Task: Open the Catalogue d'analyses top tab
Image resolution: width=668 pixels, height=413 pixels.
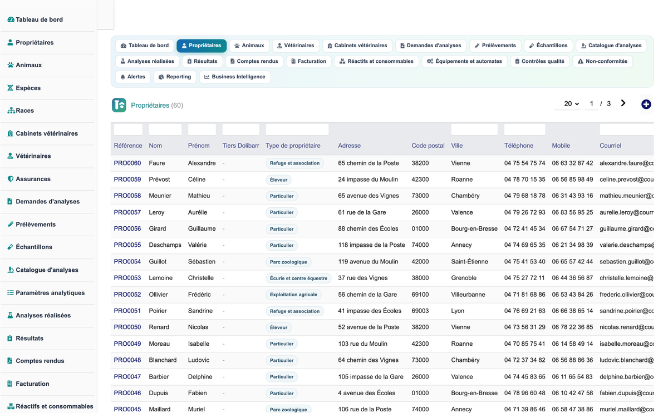Action: [x=611, y=46]
